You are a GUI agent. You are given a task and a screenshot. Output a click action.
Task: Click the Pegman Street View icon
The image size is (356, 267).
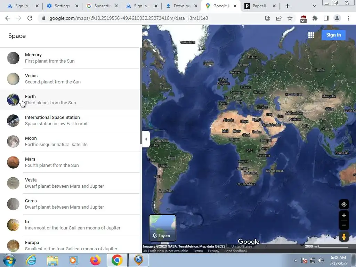pos(344,237)
